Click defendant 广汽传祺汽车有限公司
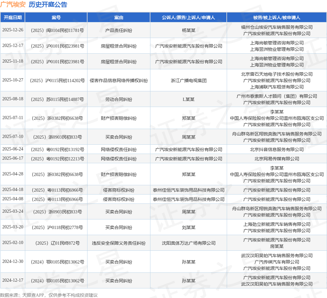This screenshot has width=327, height=298. pos(277,262)
